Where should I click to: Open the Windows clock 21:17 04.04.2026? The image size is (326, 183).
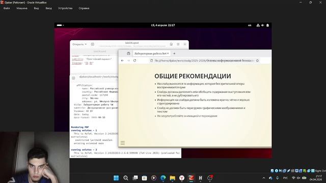[x=316, y=178]
